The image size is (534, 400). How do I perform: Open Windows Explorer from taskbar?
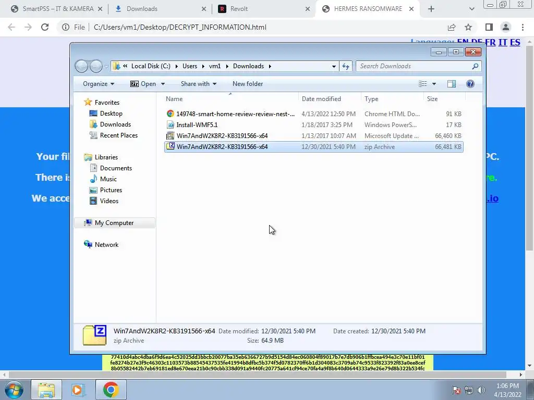(x=46, y=390)
